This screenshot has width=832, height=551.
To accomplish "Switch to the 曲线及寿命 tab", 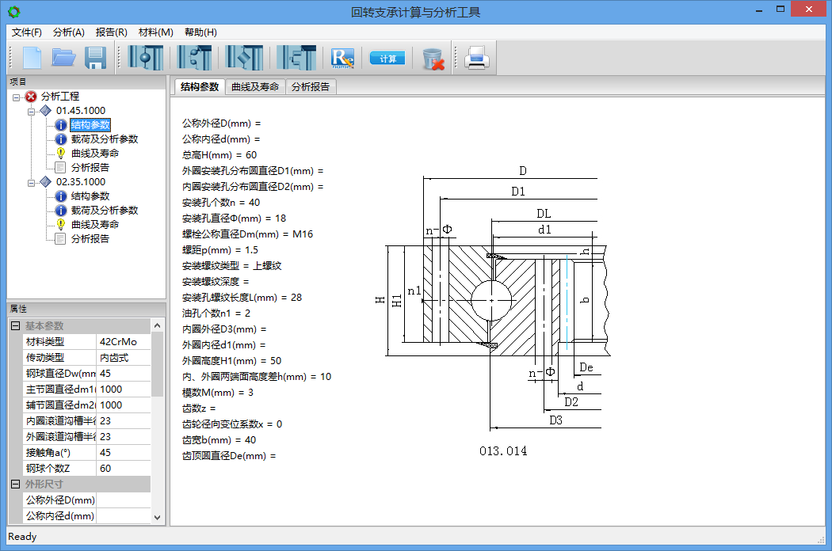I will [255, 87].
